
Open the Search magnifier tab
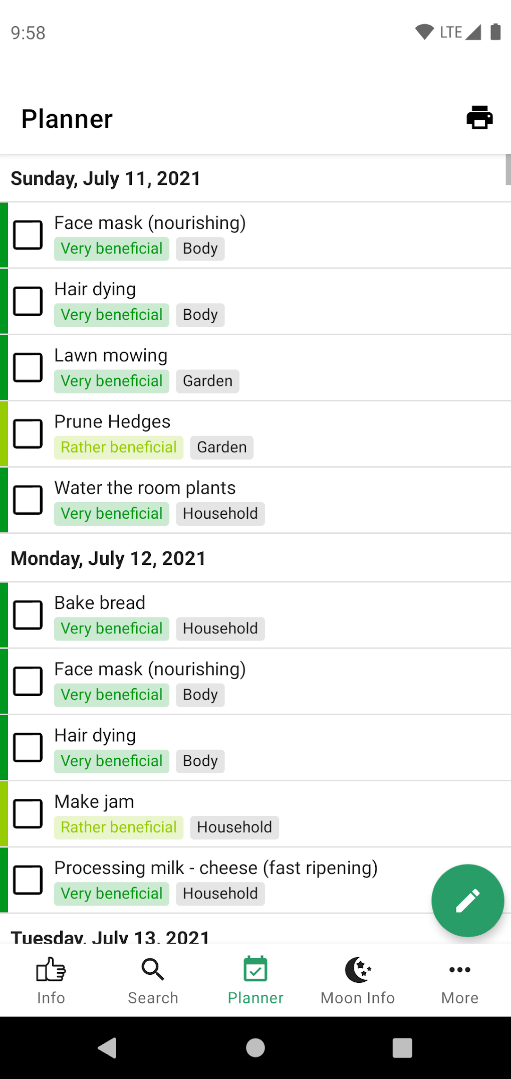click(x=153, y=980)
